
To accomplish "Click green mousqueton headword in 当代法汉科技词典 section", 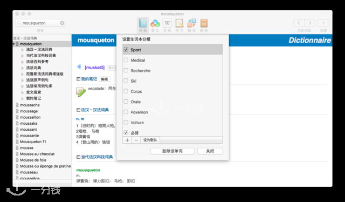I will (88, 170).
